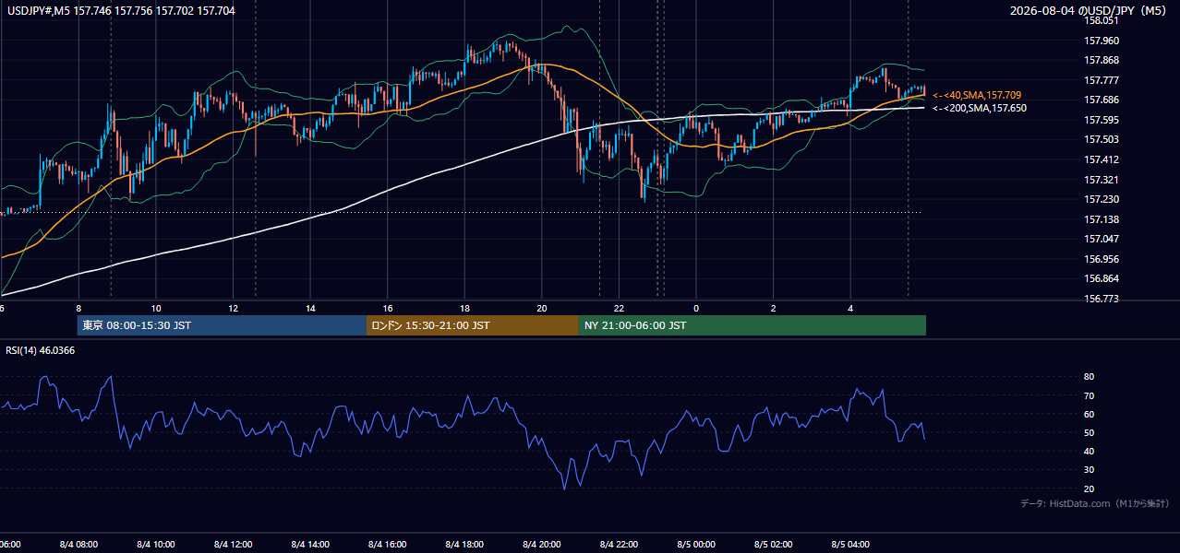
Task: Click price axis value 156.864
Action: coord(1102,278)
